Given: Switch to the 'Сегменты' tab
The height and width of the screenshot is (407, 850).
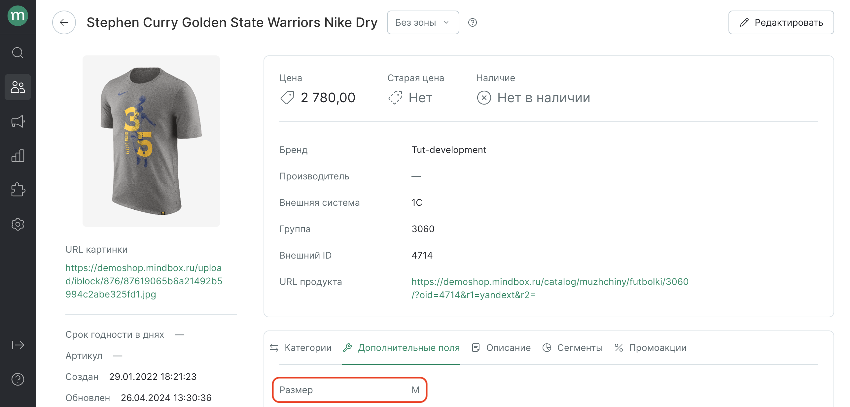Looking at the screenshot, I should [x=573, y=348].
